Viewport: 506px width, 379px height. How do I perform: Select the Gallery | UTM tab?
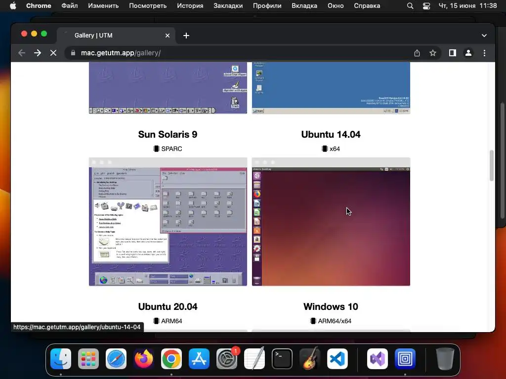(116, 36)
